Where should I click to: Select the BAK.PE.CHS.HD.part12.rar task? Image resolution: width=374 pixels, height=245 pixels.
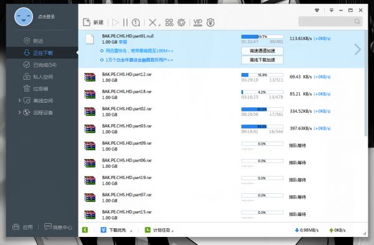(221, 77)
